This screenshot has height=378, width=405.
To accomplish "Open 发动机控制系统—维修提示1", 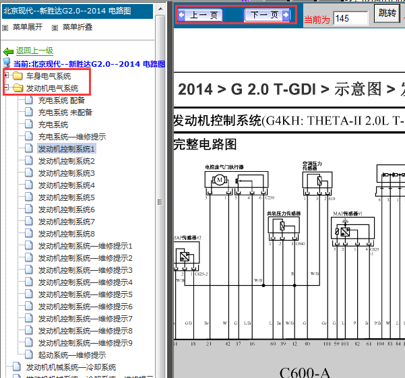I will [85, 246].
